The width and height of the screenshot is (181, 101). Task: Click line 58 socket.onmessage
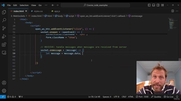(x=62, y=50)
